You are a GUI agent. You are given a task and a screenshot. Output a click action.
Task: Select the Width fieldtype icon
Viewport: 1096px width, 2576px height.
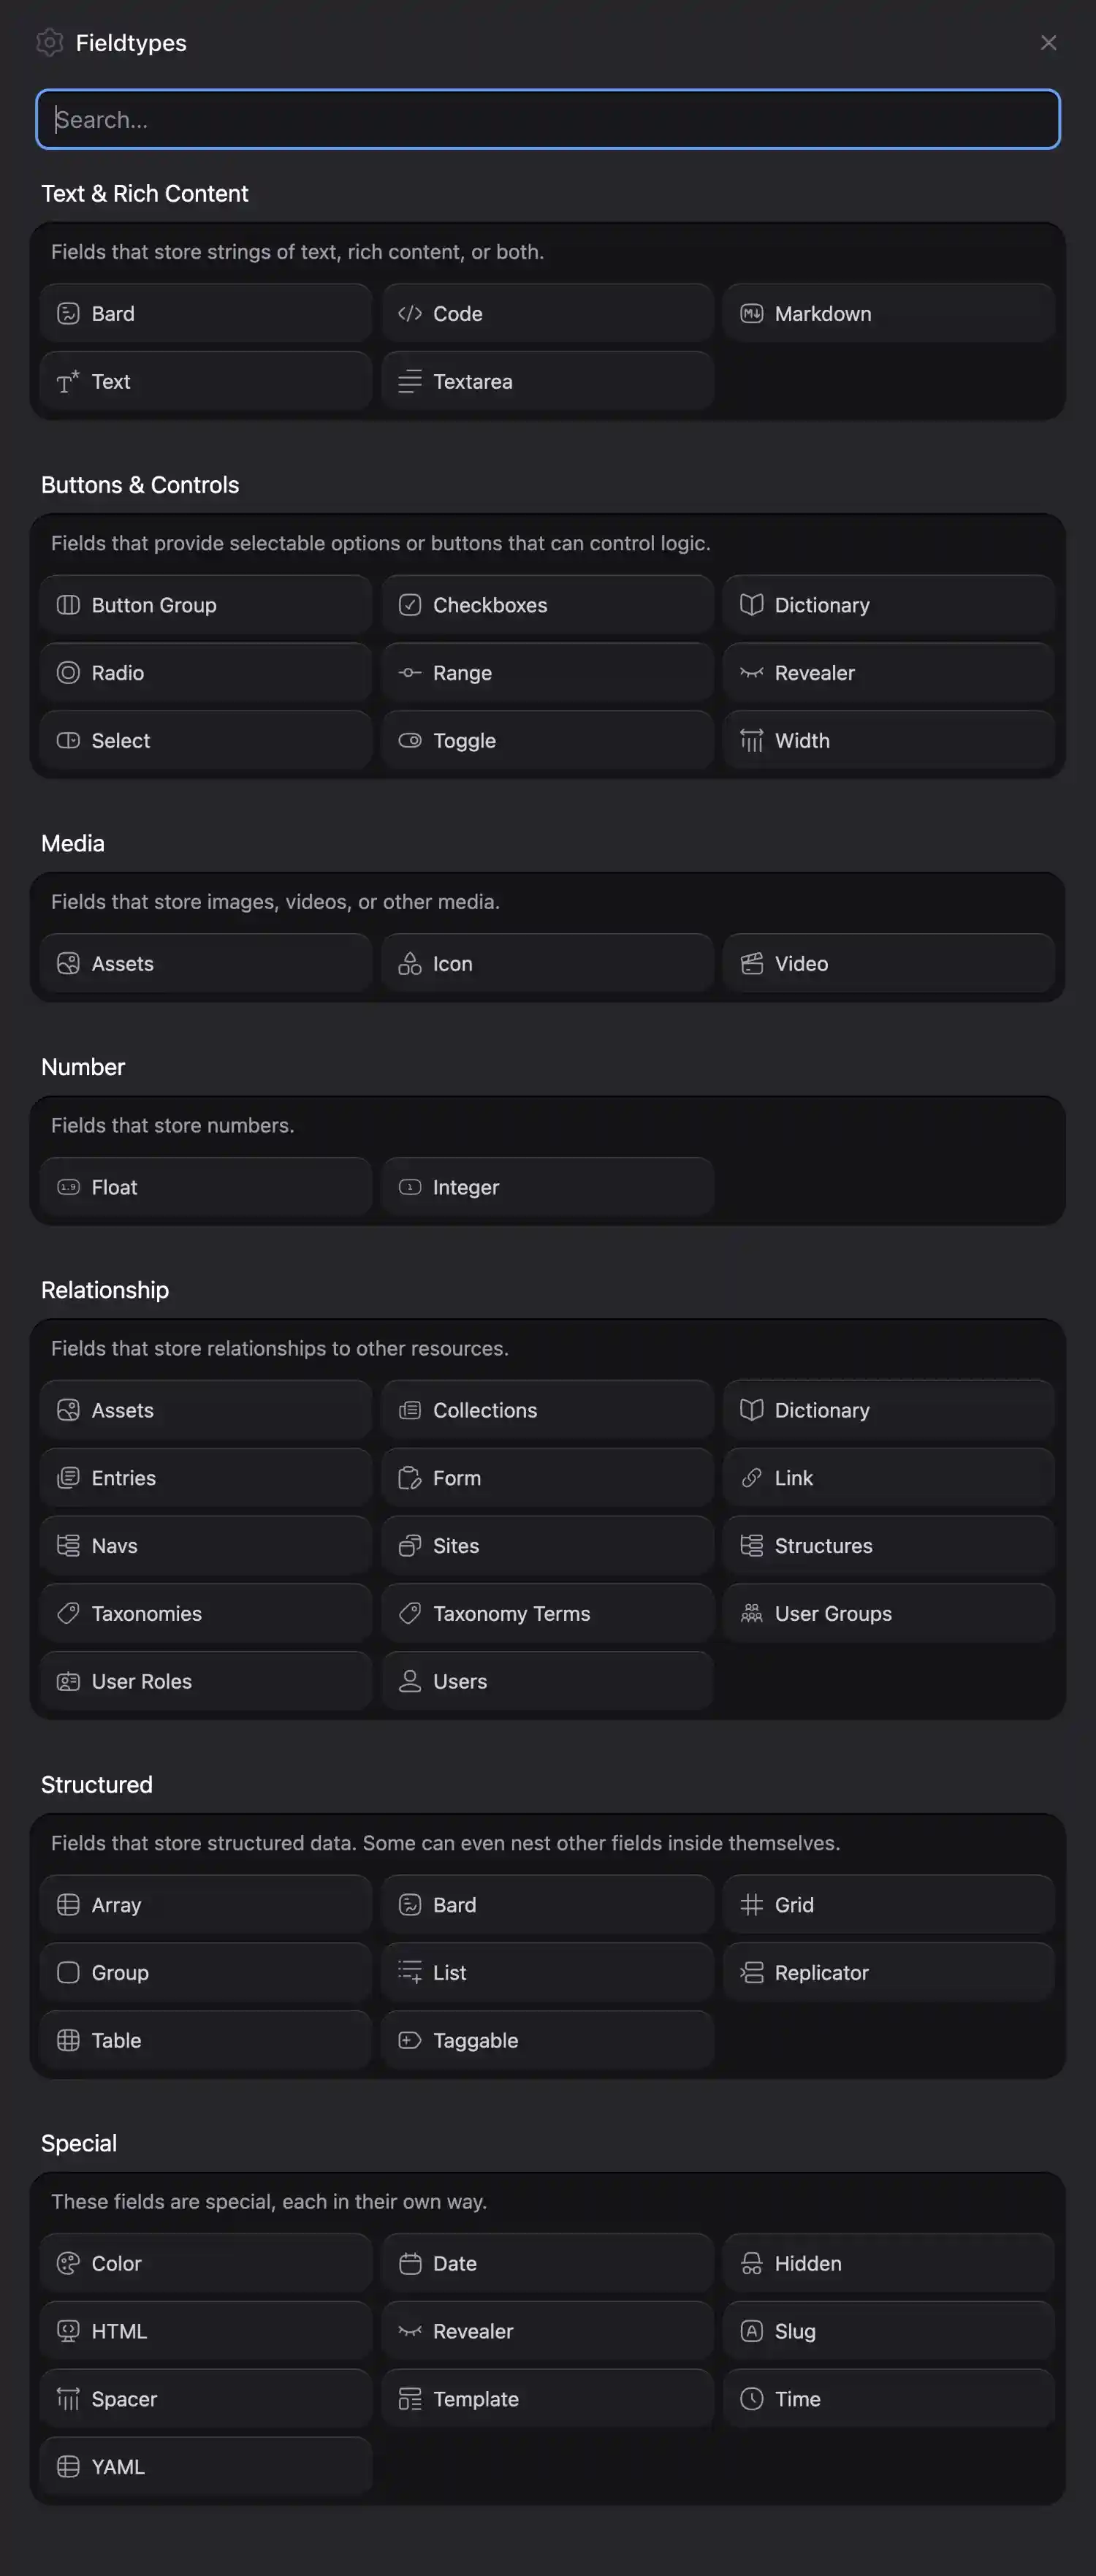(x=752, y=741)
